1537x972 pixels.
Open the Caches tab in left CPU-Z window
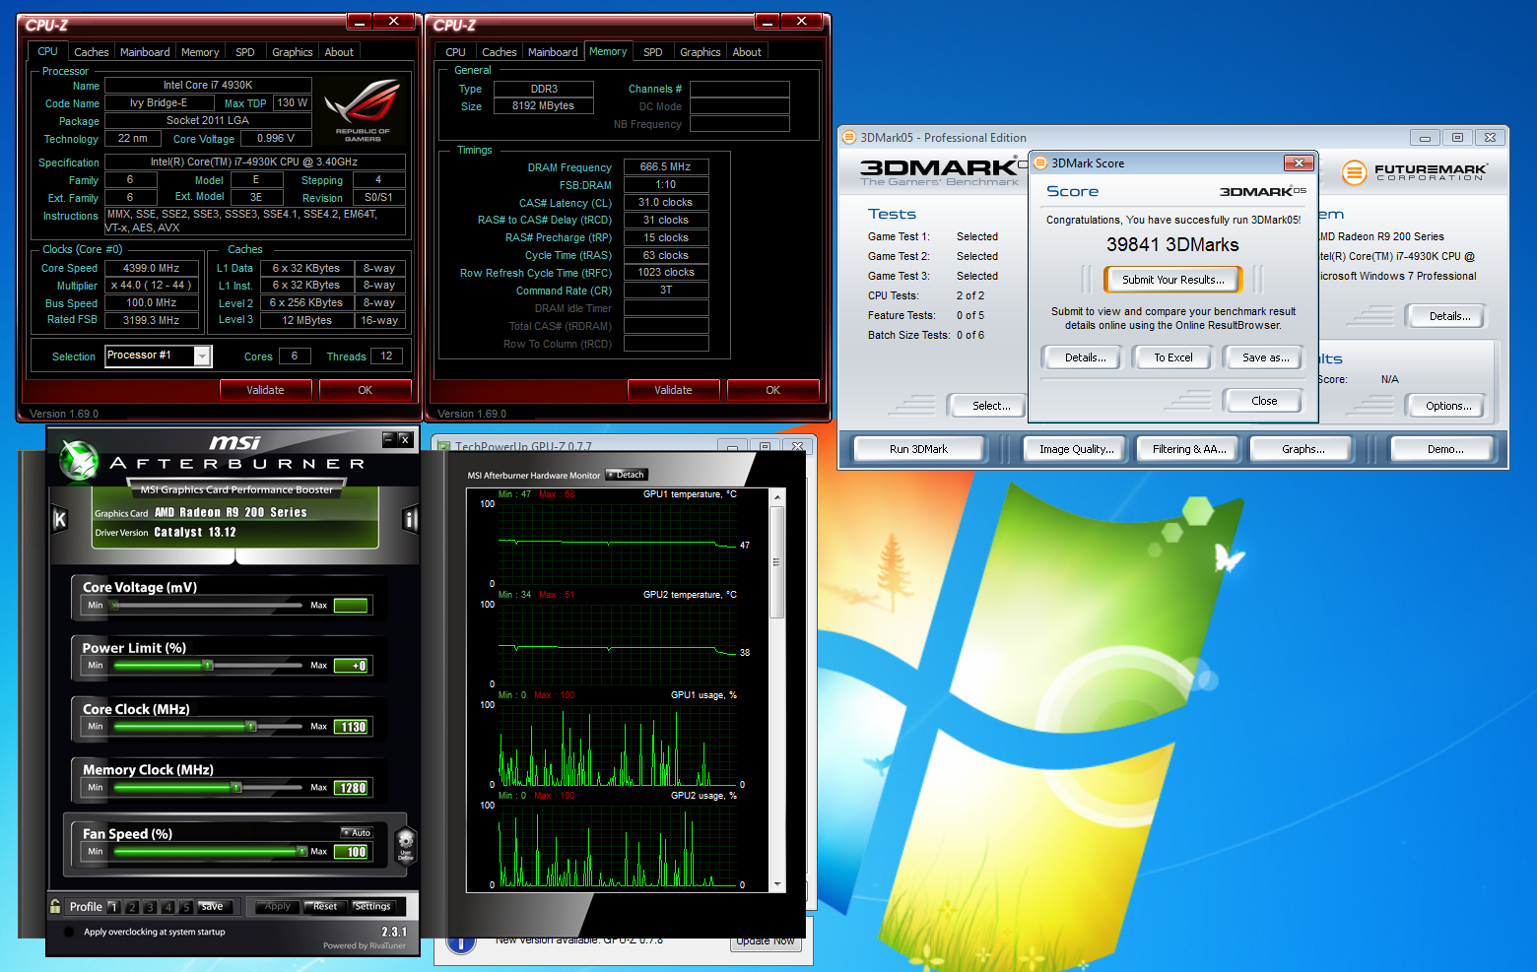92,52
